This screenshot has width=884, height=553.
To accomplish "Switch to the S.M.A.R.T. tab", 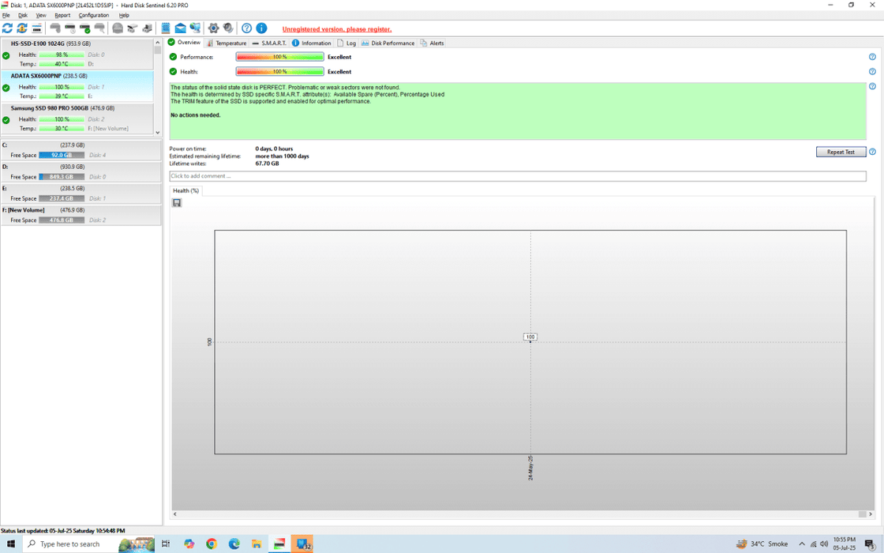I will [x=269, y=43].
